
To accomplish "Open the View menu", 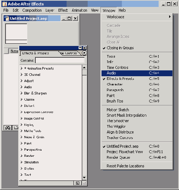I will (95, 10).
